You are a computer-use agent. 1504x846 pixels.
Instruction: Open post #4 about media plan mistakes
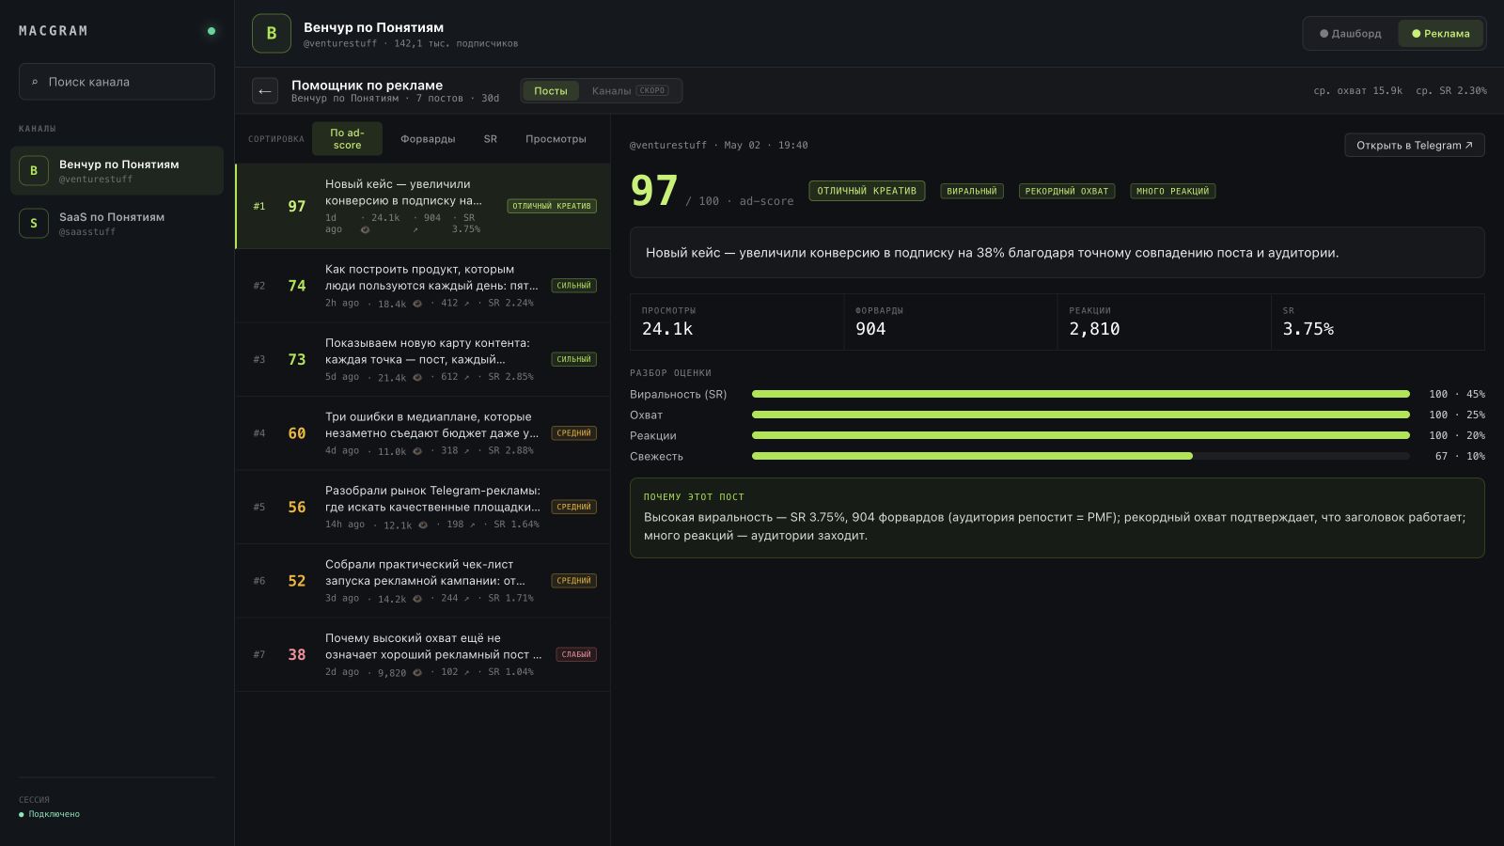[x=423, y=433]
